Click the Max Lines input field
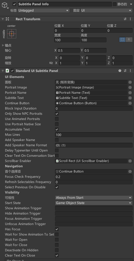The height and width of the screenshot is (261, 134). 94,135
